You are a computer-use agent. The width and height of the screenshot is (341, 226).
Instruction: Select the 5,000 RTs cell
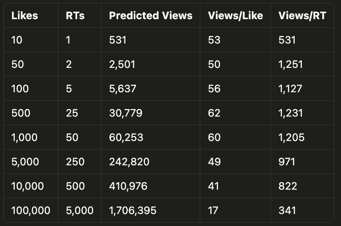[x=79, y=210]
